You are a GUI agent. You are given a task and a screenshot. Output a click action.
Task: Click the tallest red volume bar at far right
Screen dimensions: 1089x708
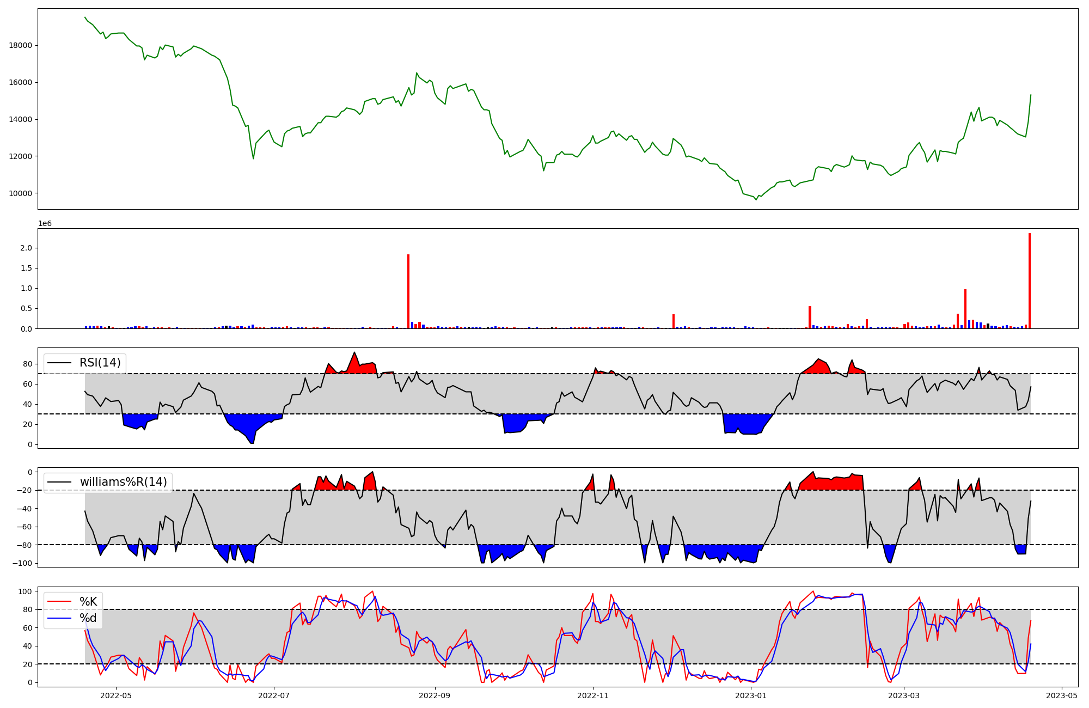tap(1030, 280)
